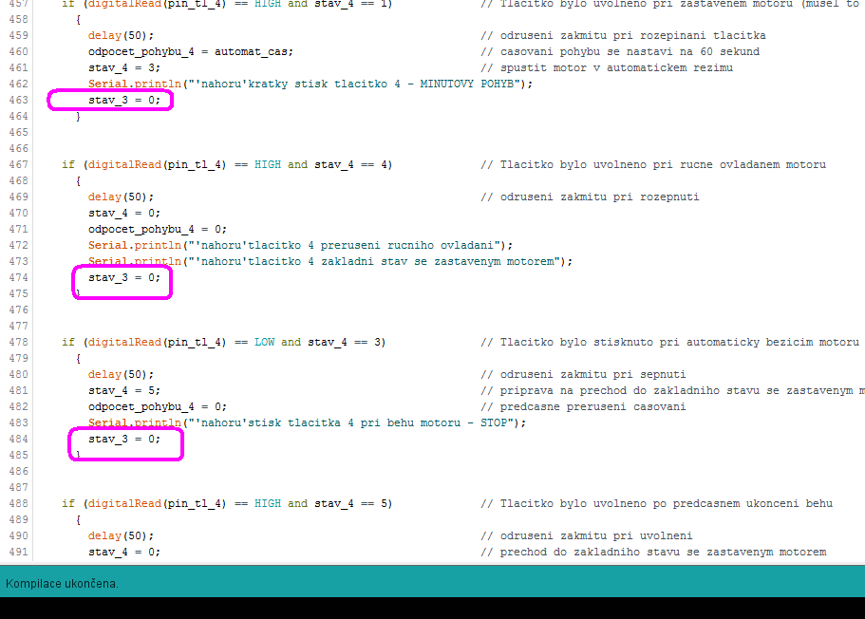Click the 'Kompilace ukončena.' status message
This screenshot has height=619, width=865.
point(63,583)
